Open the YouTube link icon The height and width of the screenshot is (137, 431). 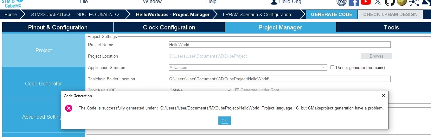(x=365, y=2)
